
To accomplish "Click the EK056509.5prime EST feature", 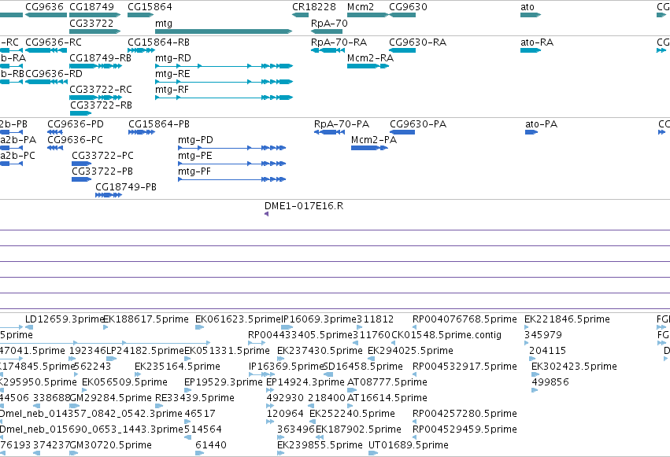I will (84, 390).
